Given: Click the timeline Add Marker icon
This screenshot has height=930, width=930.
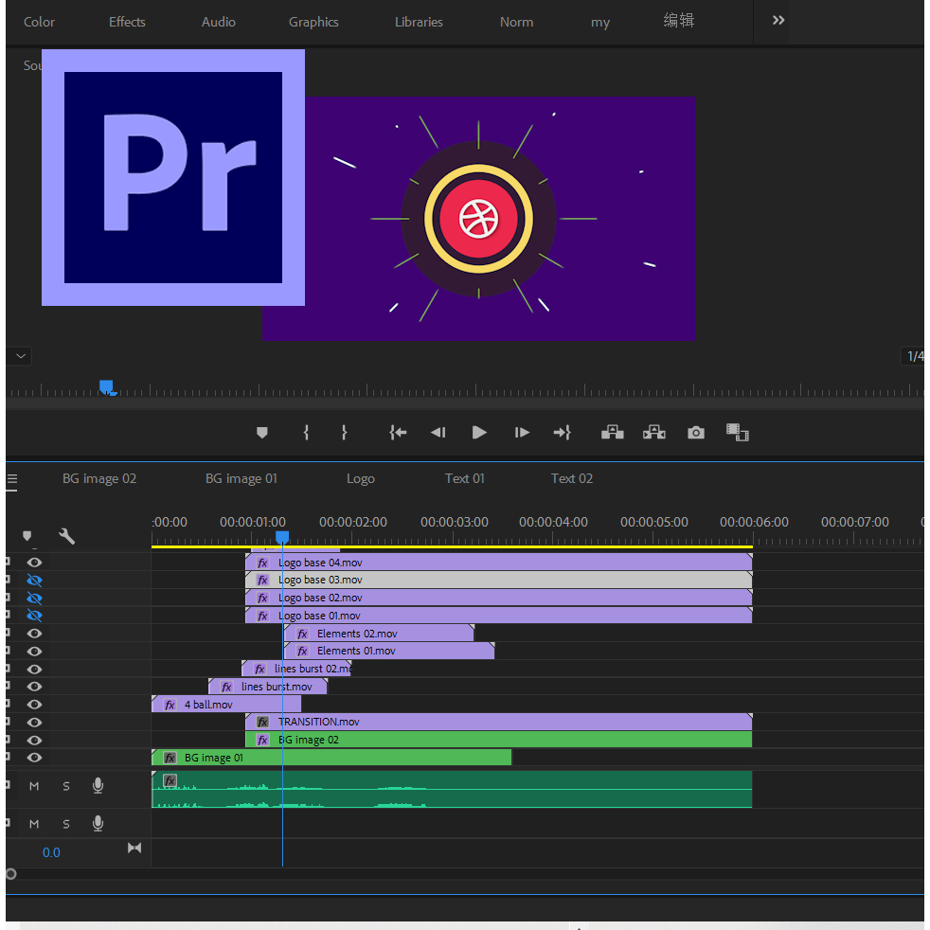Looking at the screenshot, I should [27, 536].
